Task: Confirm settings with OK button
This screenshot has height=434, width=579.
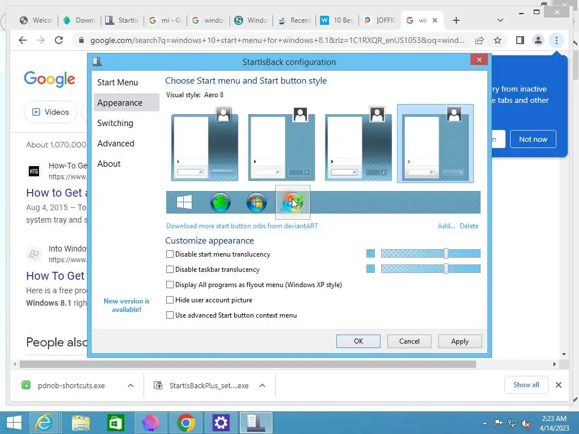Action: tap(358, 341)
